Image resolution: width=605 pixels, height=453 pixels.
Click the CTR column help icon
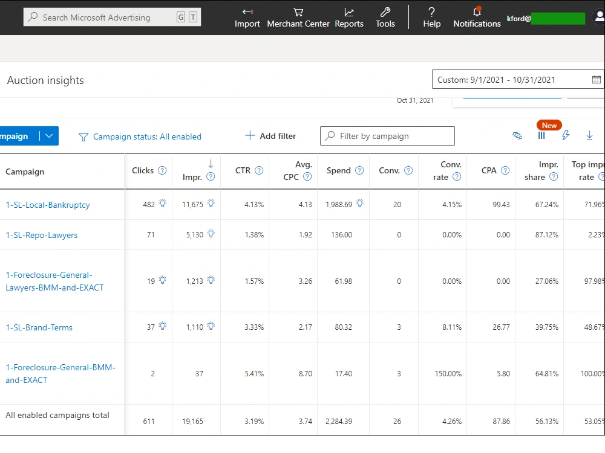pos(260,170)
